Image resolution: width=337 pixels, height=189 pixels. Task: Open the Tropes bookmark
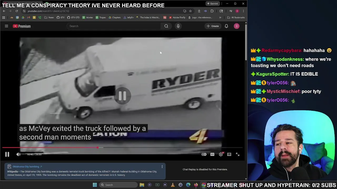tap(101, 18)
